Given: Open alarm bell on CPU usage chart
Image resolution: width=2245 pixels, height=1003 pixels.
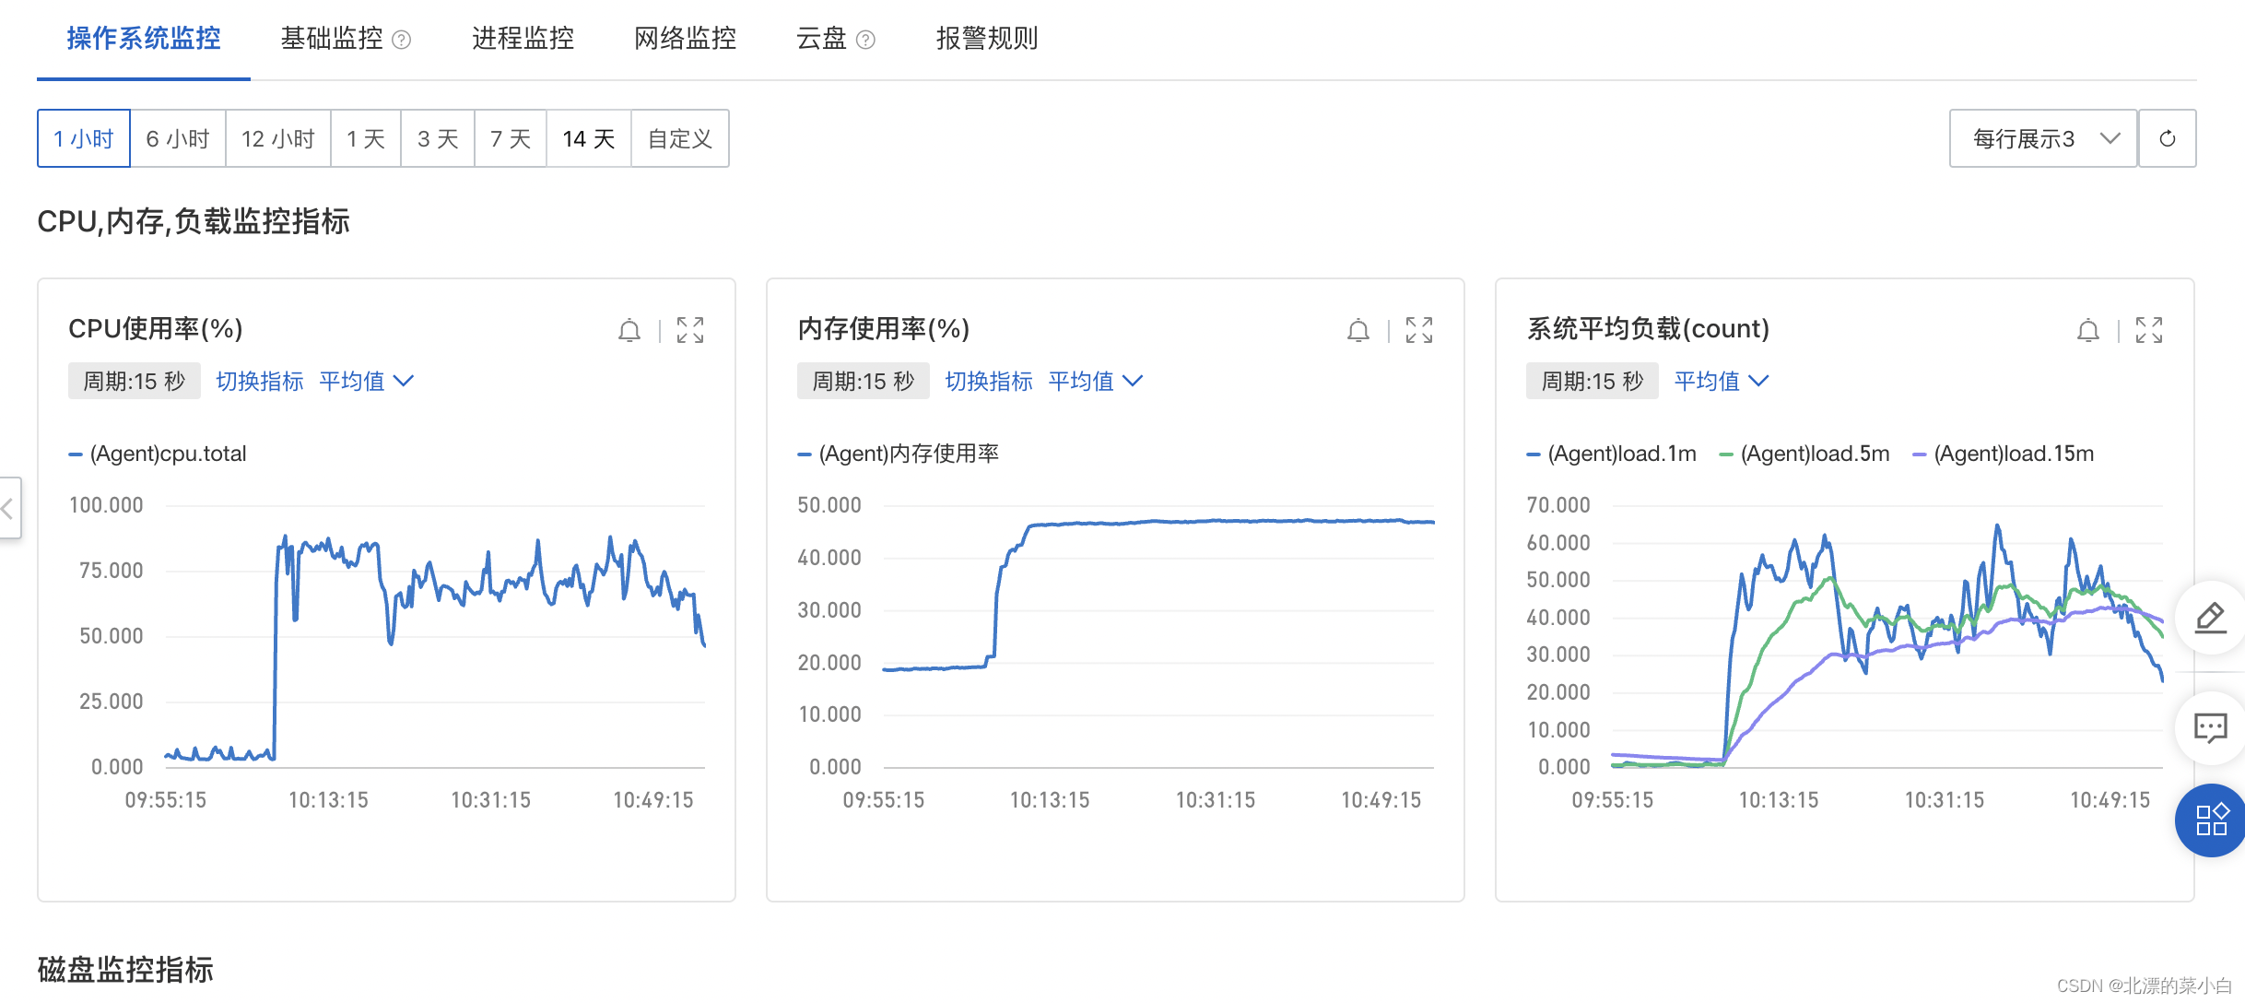Looking at the screenshot, I should click(x=629, y=330).
